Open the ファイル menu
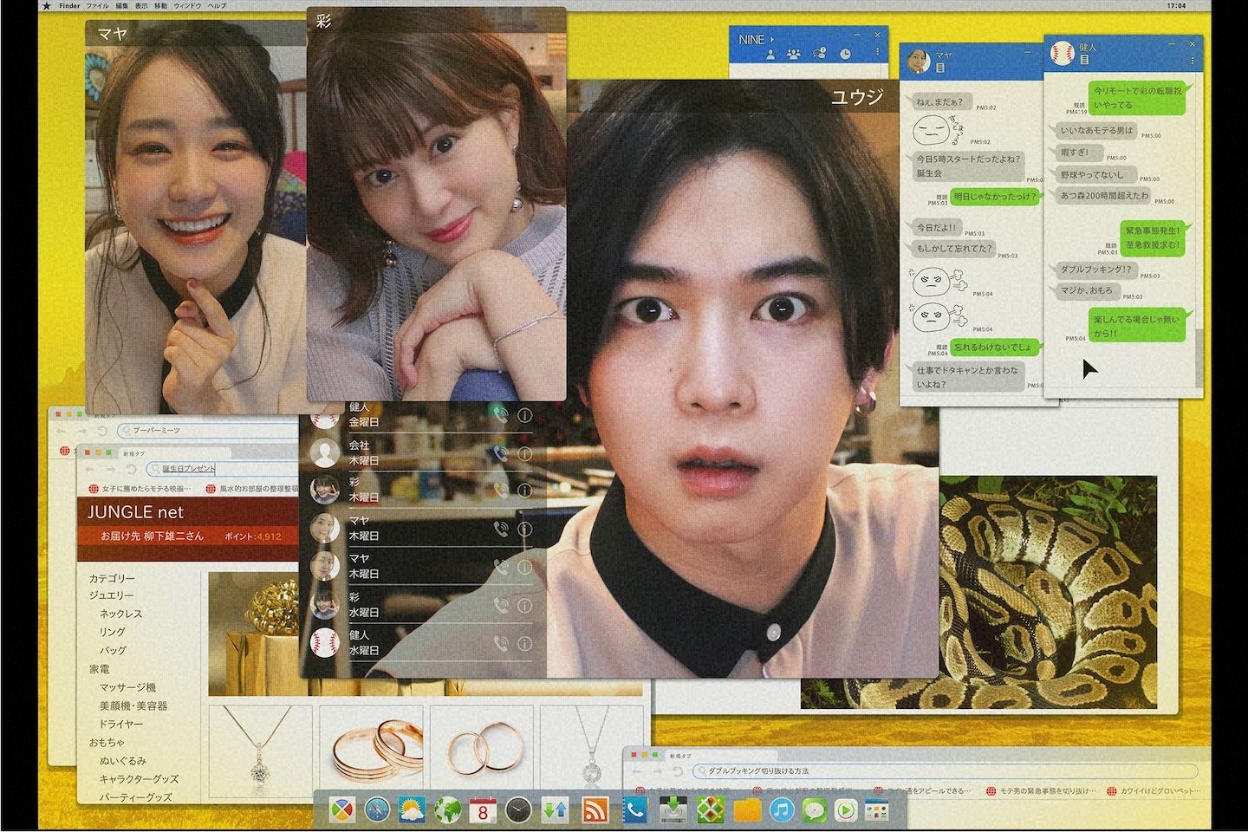Image resolution: width=1248 pixels, height=832 pixels. (97, 5)
